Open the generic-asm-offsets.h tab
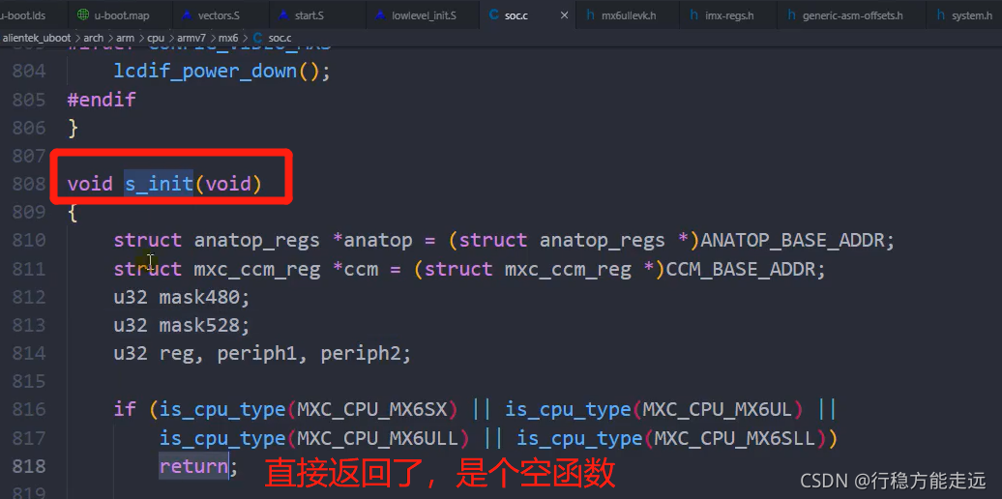 point(852,15)
